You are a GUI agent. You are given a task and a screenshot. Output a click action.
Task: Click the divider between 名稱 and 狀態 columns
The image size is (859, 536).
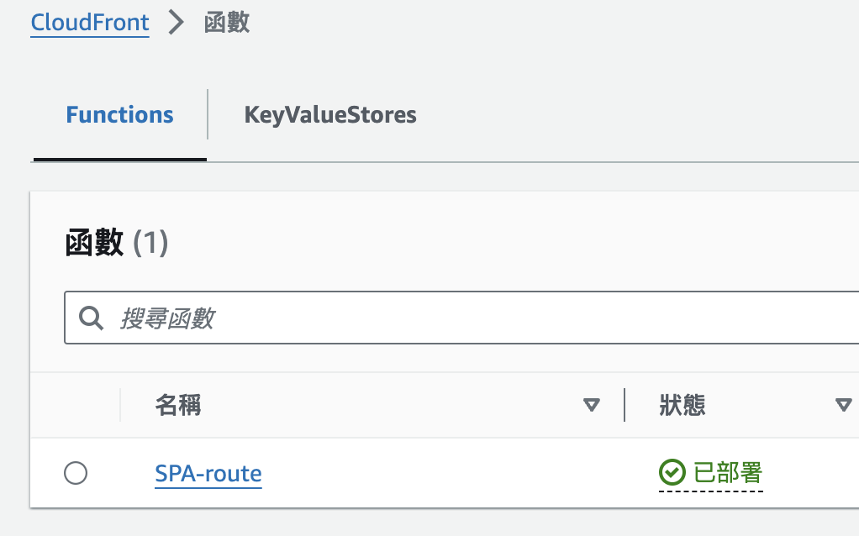click(x=624, y=405)
